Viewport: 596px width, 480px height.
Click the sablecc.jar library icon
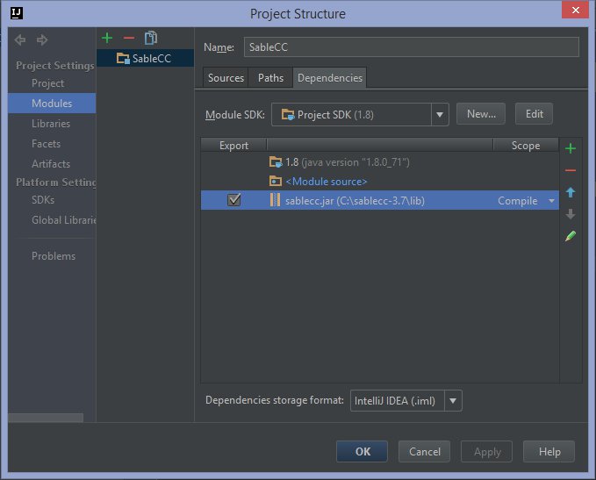275,200
